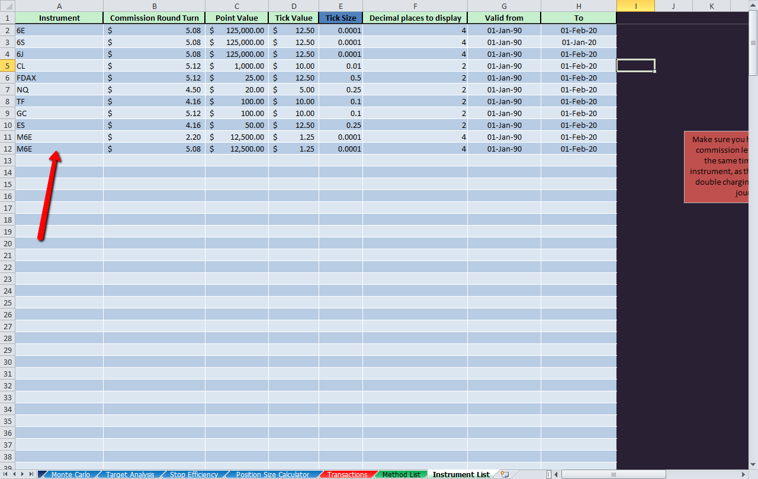Click the Valid from header cell
This screenshot has height=479, width=758.
point(504,18)
